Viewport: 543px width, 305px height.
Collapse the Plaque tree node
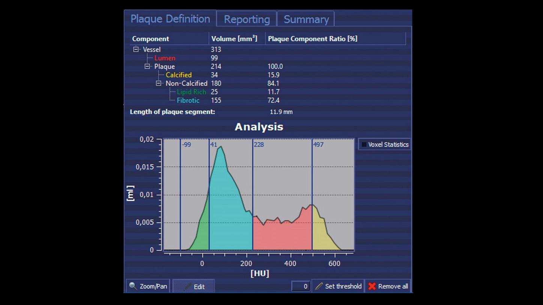point(147,67)
